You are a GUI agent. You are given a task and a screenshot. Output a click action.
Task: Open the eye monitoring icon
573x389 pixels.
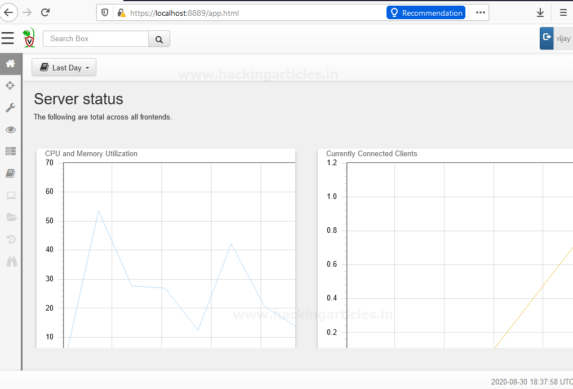pyautogui.click(x=11, y=130)
